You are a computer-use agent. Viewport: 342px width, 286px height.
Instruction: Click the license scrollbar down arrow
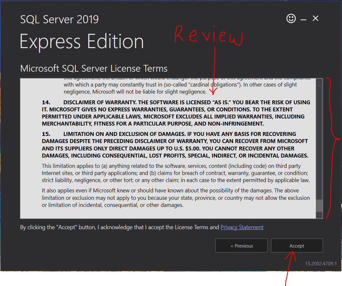(x=319, y=215)
